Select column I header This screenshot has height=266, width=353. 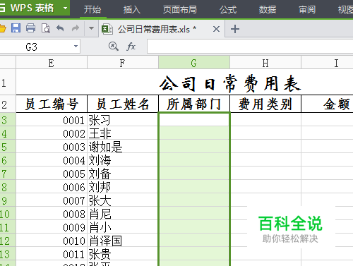coord(327,63)
